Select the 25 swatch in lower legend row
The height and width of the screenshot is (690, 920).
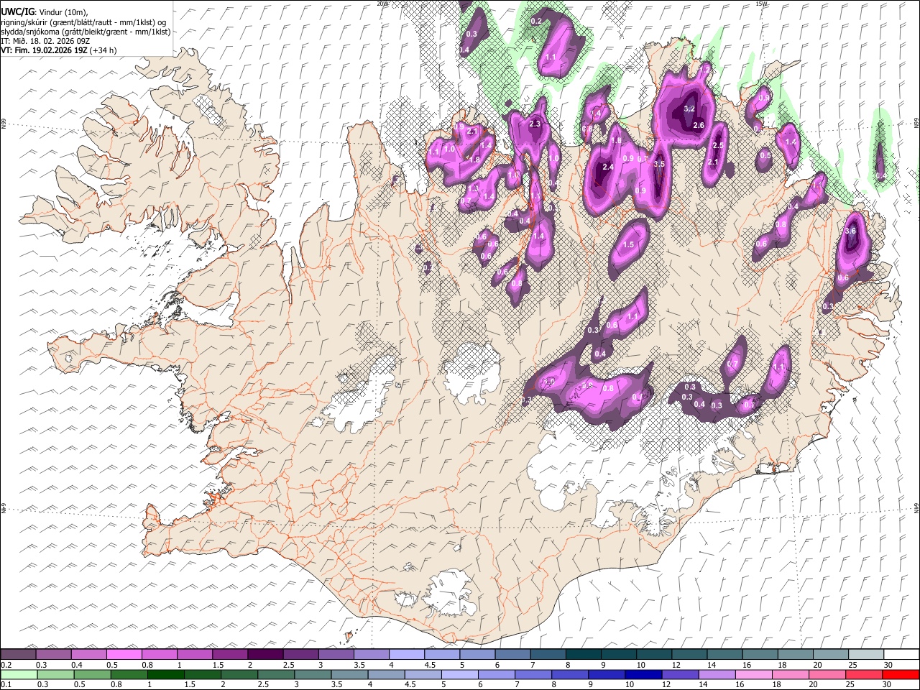863,674
